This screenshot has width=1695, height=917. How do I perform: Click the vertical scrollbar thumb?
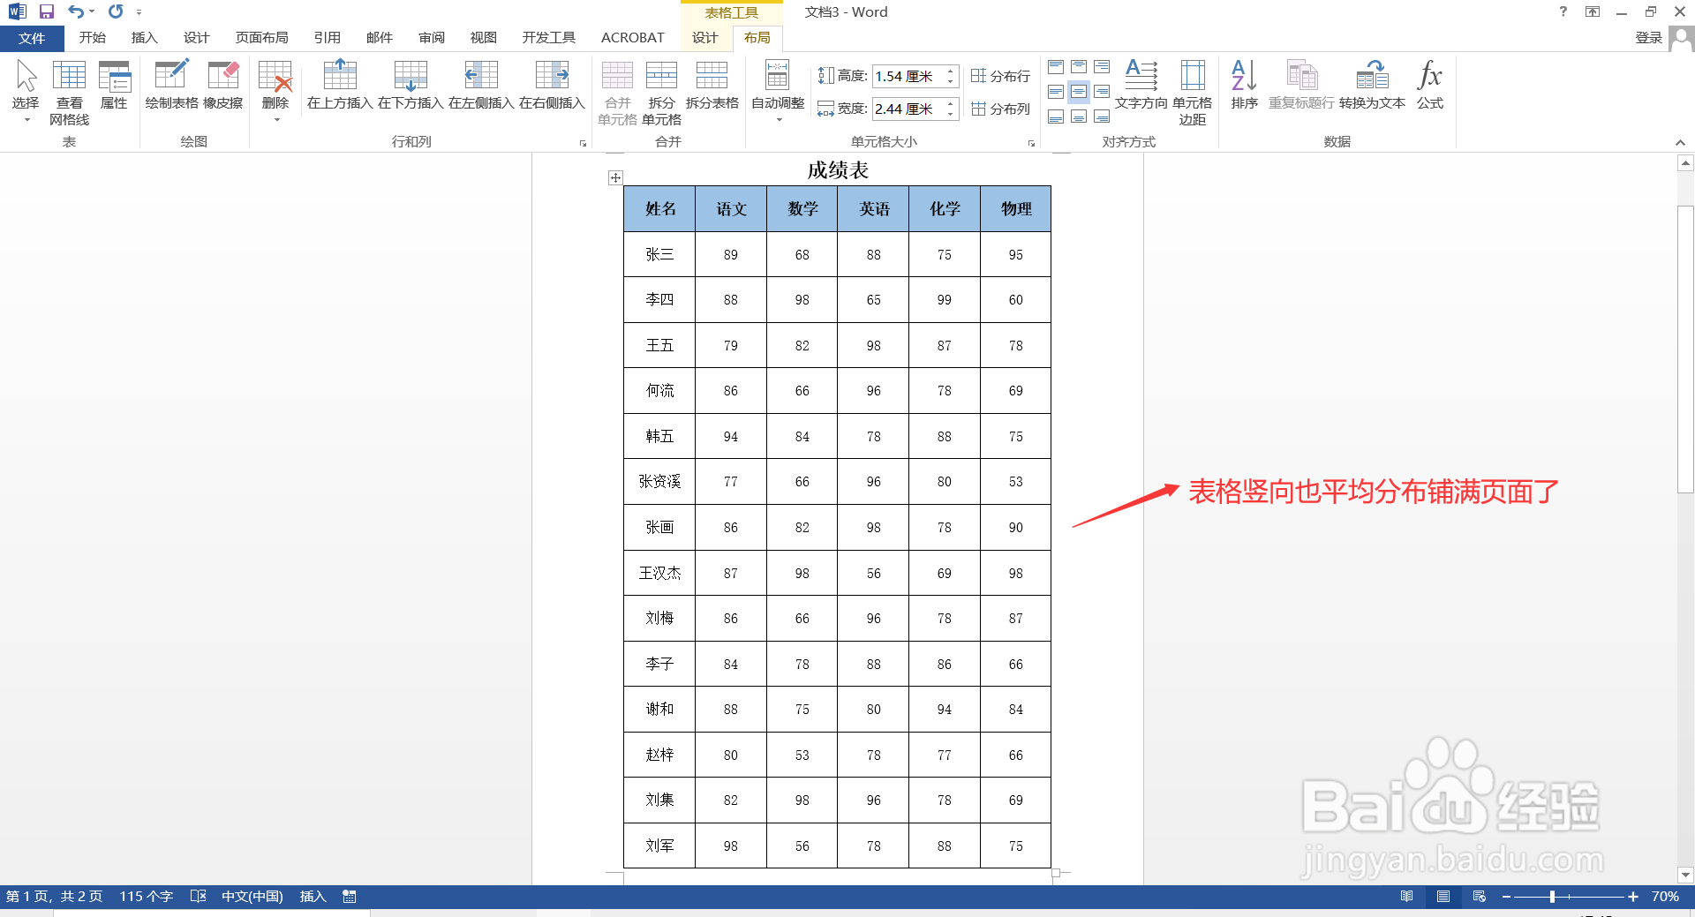(1685, 349)
